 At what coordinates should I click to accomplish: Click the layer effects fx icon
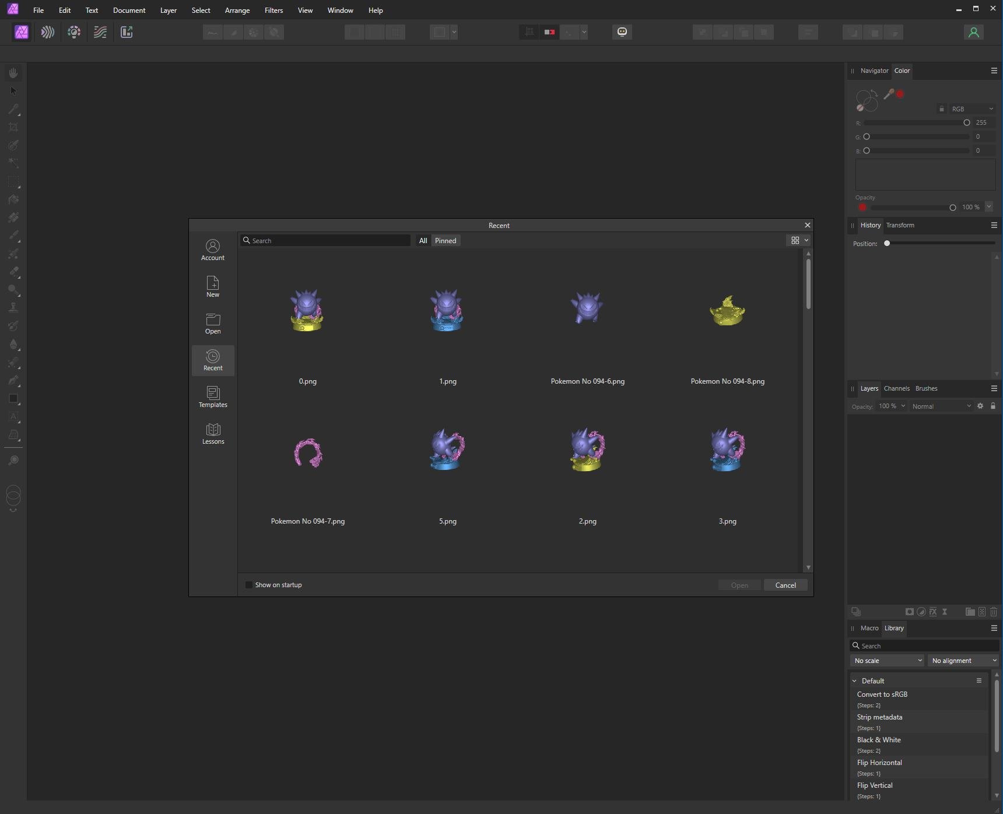click(933, 612)
